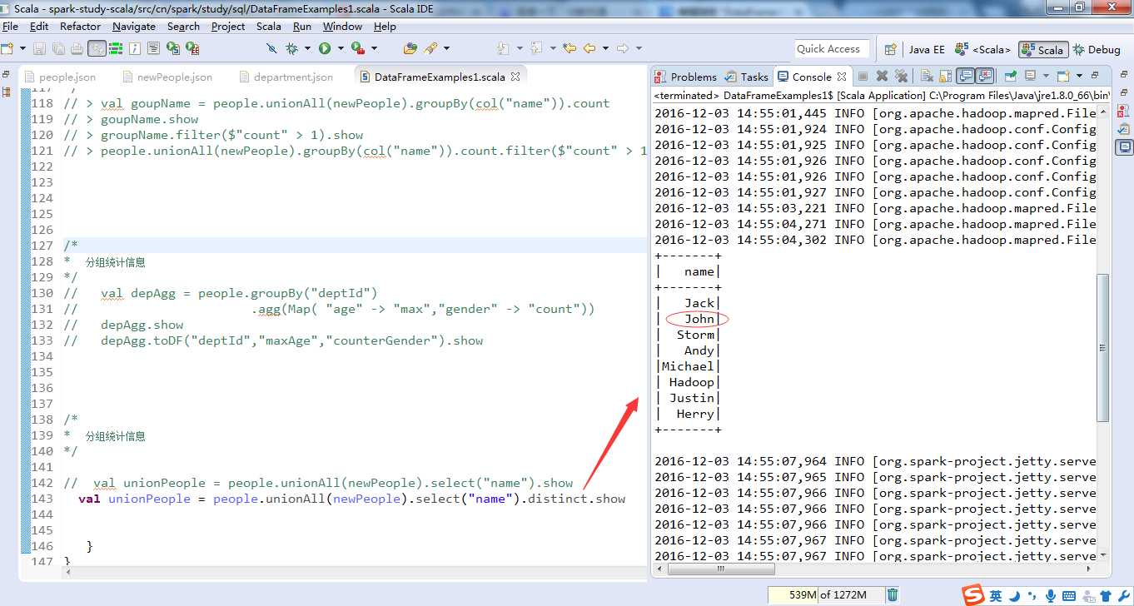The image size is (1134, 606).
Task: Toggle the 英 language mode indicator
Action: point(996,596)
